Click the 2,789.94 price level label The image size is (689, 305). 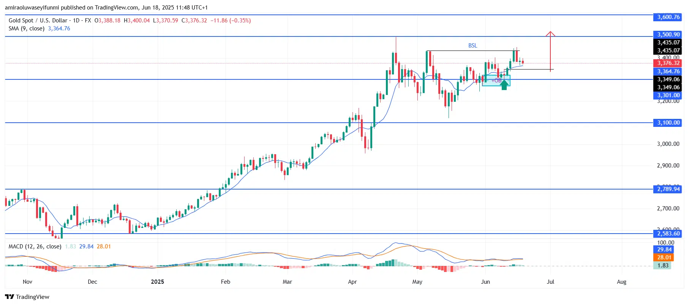tap(668, 189)
